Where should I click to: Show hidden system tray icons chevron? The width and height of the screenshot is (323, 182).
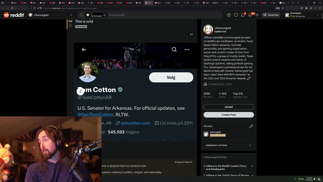click(295, 179)
